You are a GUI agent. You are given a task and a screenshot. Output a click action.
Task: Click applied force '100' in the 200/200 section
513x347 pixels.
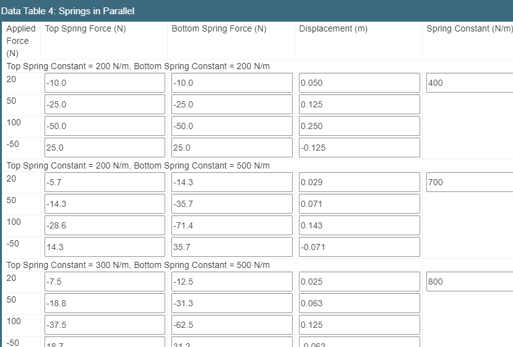pyautogui.click(x=14, y=122)
